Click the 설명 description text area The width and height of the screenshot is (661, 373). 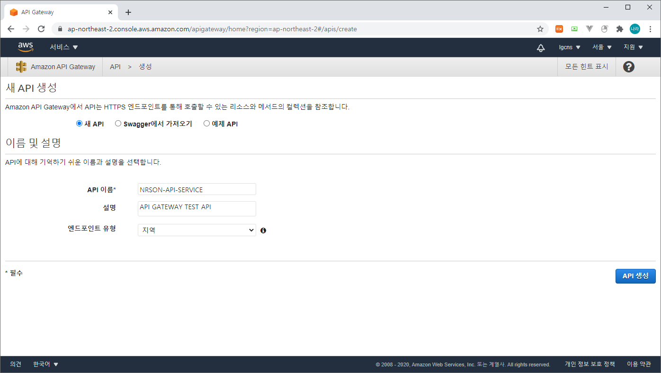click(x=197, y=209)
